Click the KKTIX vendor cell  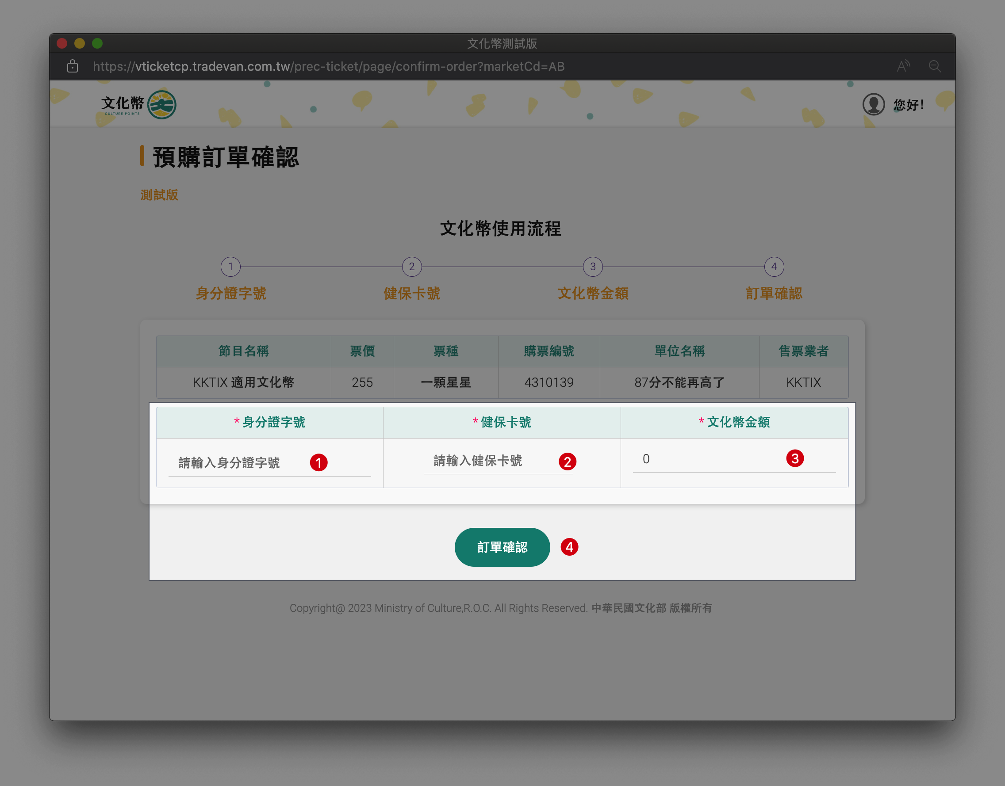click(803, 382)
